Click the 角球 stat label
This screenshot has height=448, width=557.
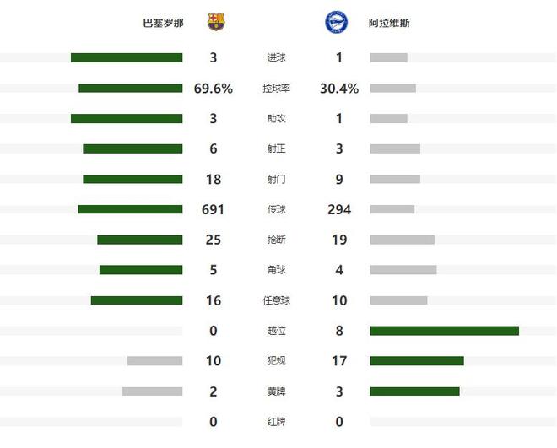[276, 271]
